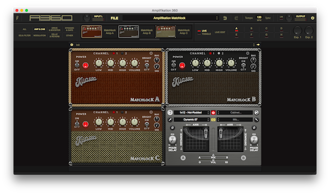
Task: Flip the Matchlock A power switch
Action: pos(77,65)
